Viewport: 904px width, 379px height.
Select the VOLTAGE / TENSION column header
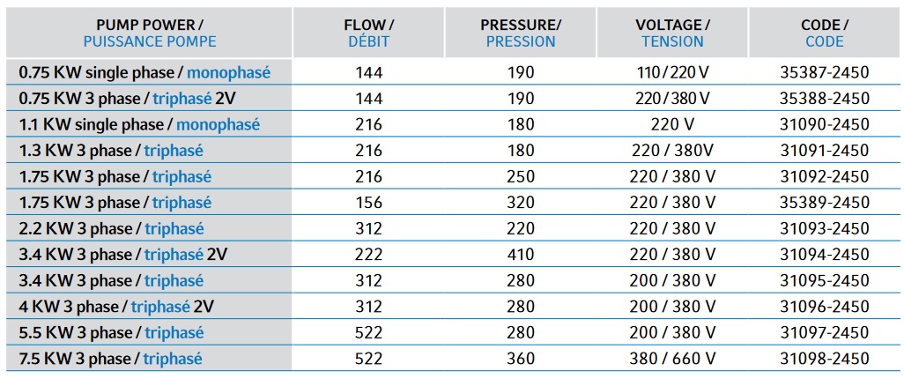tap(672, 33)
